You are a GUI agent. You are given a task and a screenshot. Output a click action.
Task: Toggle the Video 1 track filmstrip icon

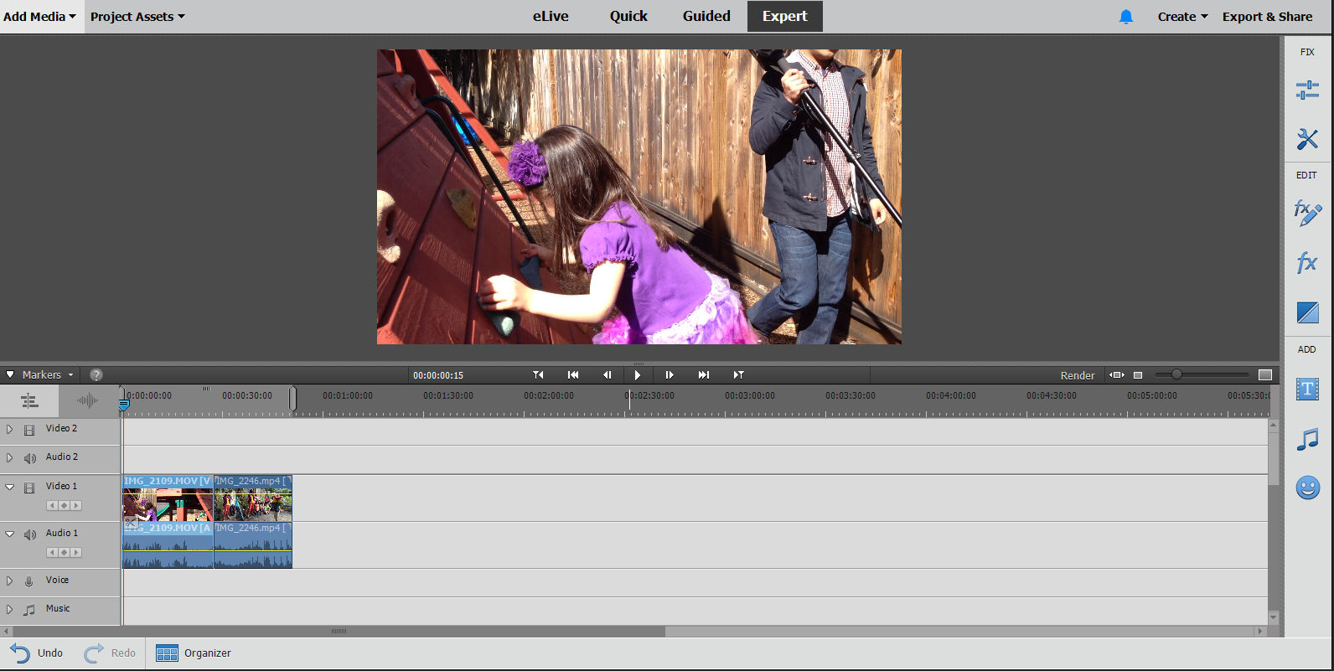point(29,488)
